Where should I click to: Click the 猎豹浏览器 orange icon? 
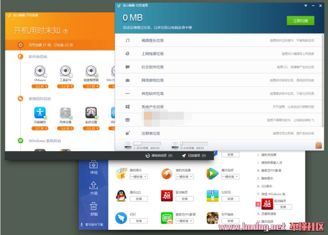[167, 174]
